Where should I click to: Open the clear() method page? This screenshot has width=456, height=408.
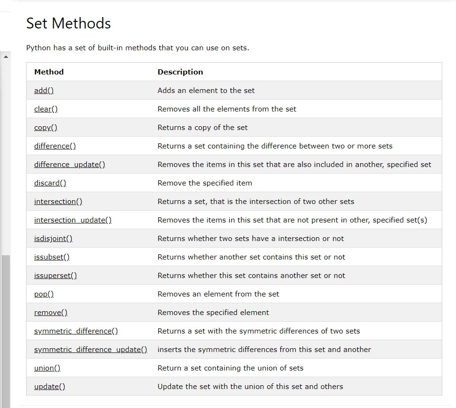[x=45, y=109]
